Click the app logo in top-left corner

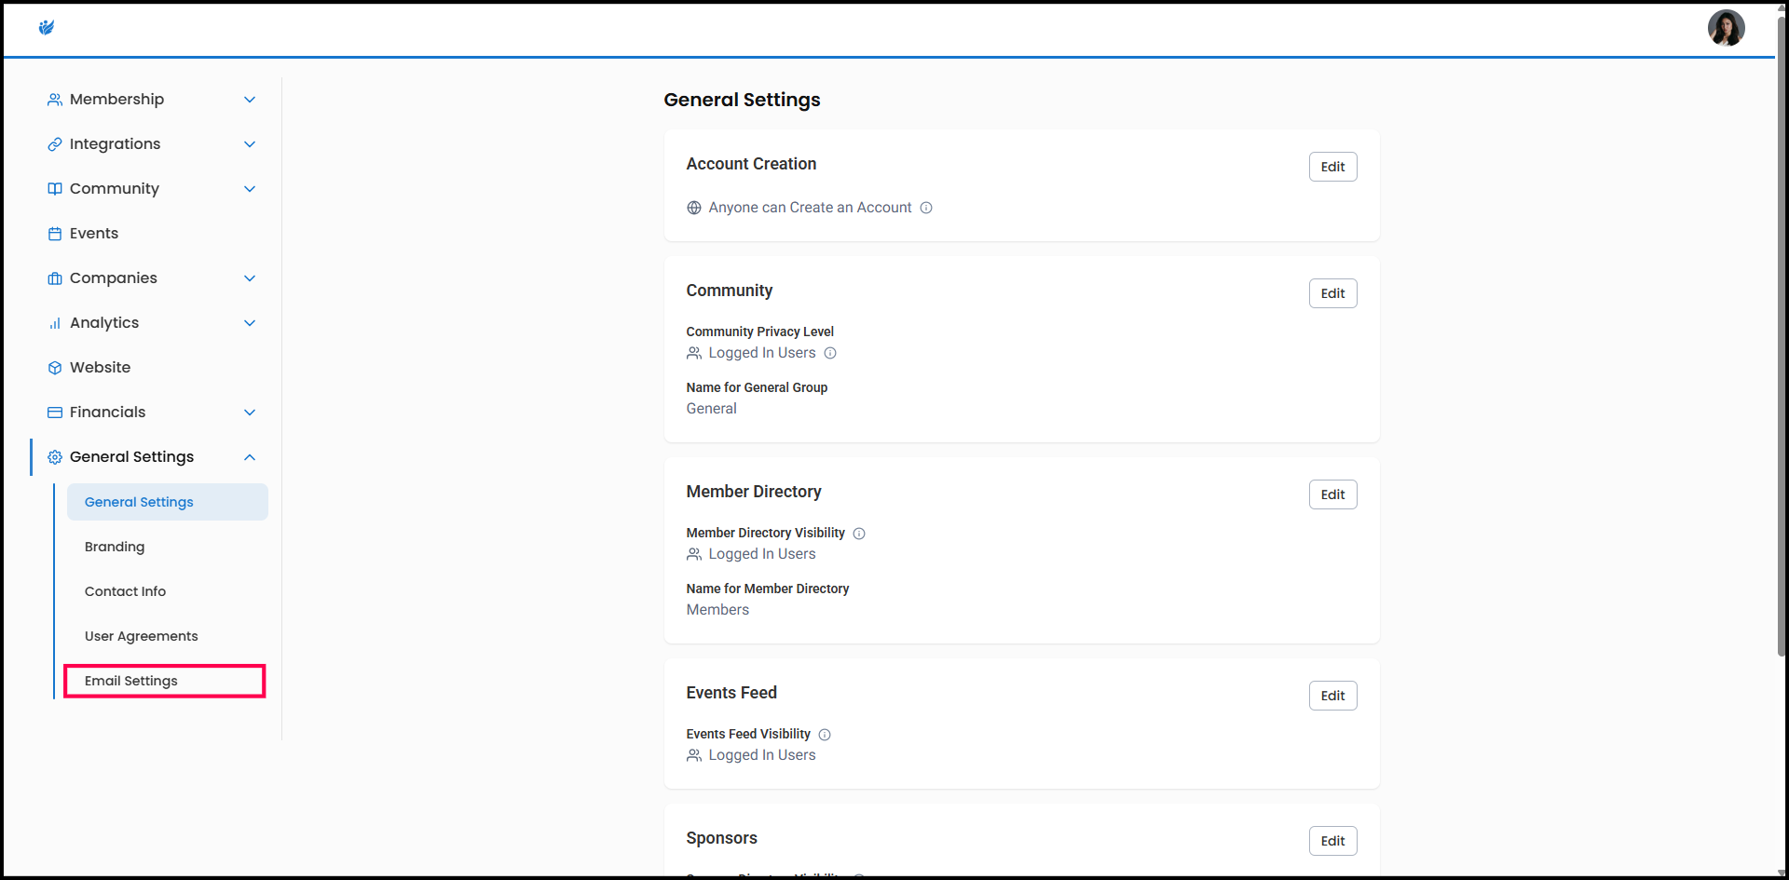(47, 28)
